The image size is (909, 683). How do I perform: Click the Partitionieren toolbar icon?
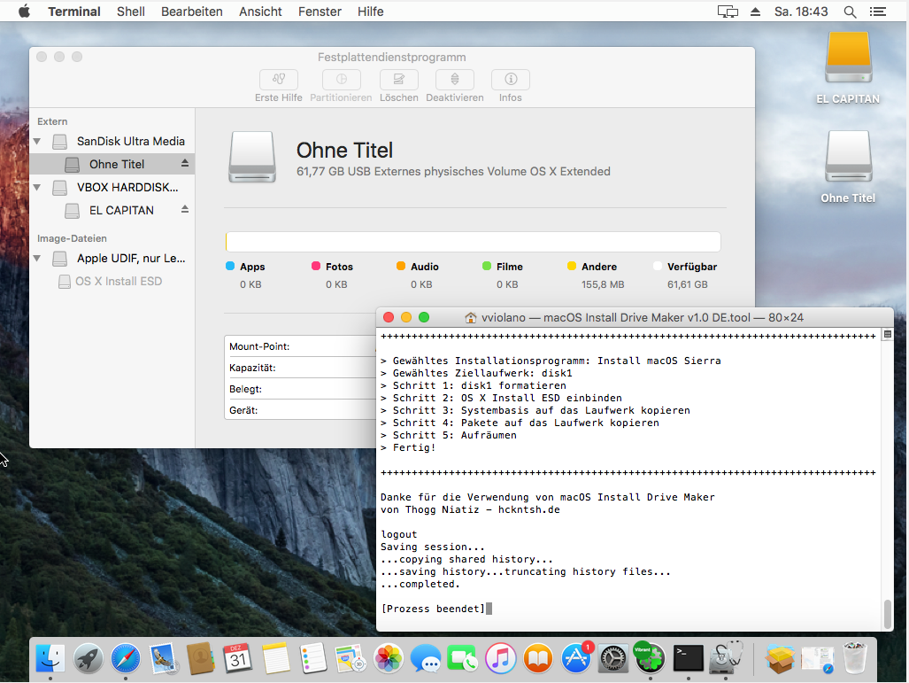(x=341, y=80)
